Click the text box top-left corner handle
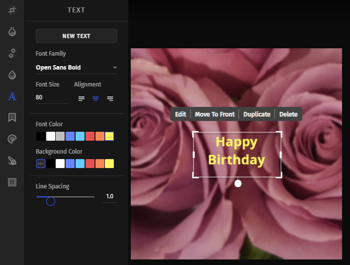350x265 pixels. 195,134
